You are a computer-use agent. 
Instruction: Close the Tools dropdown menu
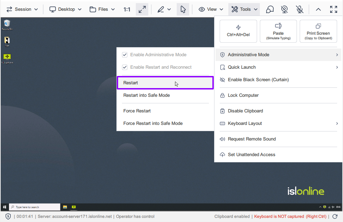[244, 9]
